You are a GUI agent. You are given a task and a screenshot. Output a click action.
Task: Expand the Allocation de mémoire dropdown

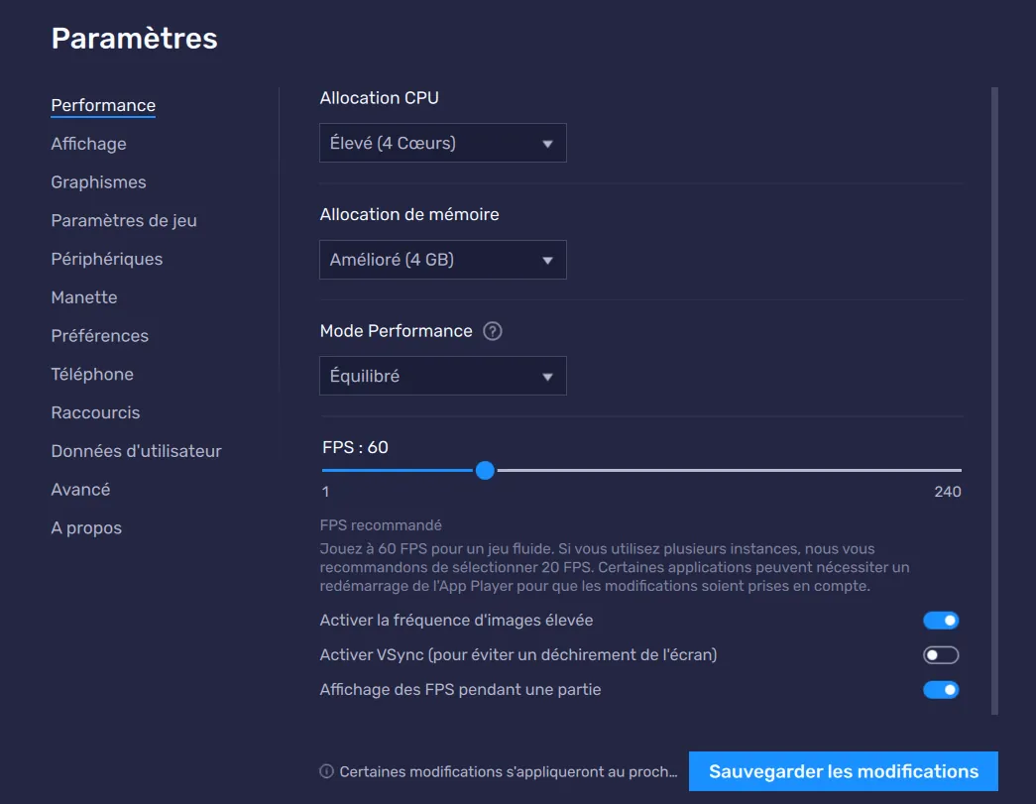click(442, 260)
